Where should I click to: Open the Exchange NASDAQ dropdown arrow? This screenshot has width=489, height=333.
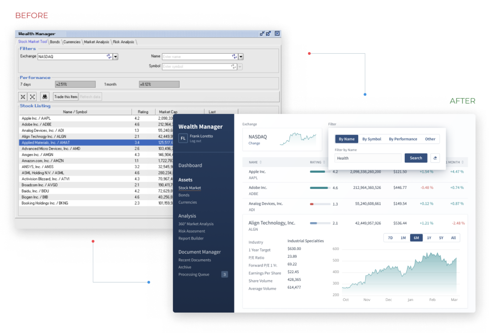point(116,57)
